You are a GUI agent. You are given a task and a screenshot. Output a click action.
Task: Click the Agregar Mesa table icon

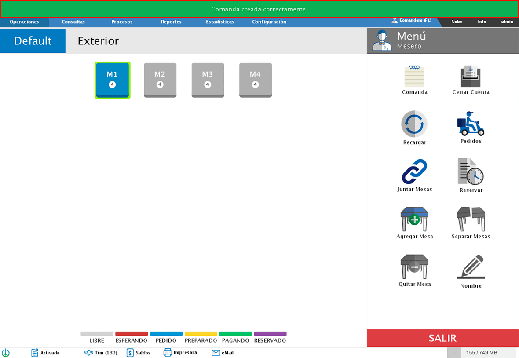click(x=414, y=219)
